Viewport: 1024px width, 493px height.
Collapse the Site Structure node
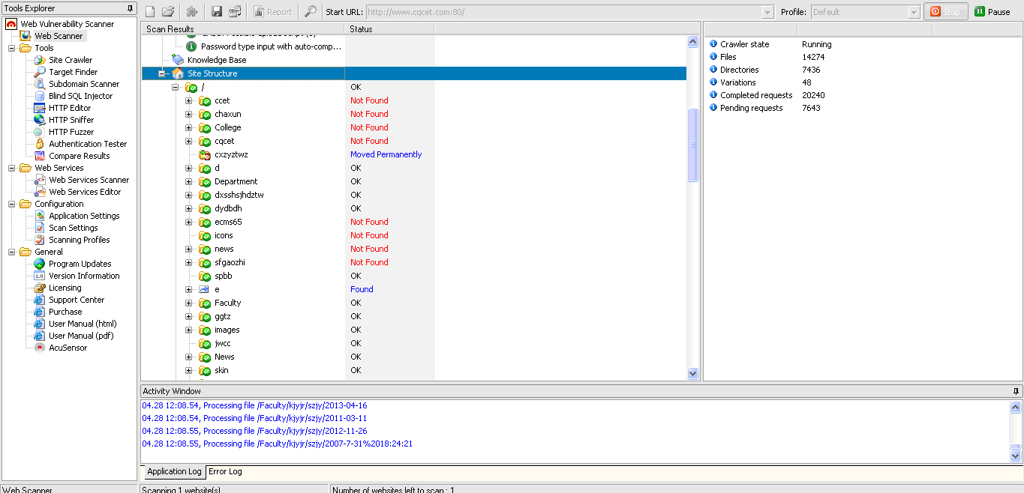[x=162, y=73]
